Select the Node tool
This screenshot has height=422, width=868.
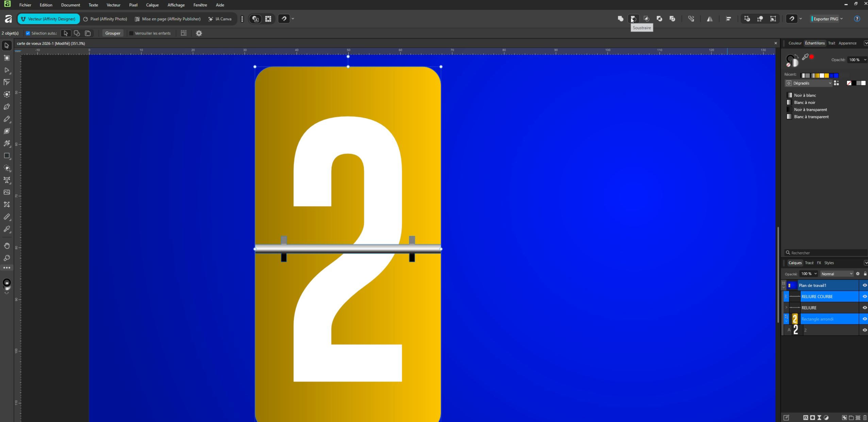tap(7, 70)
